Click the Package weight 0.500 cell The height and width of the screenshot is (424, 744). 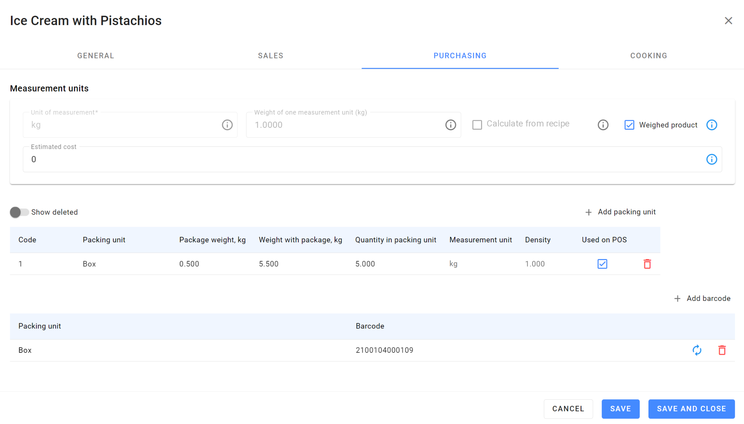(x=189, y=264)
